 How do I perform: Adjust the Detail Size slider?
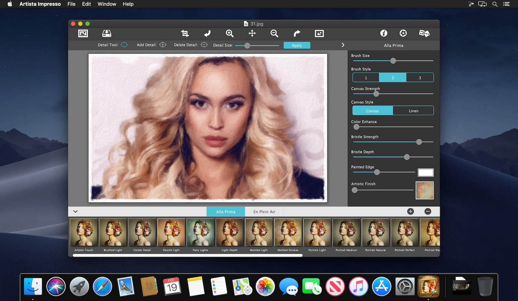(257, 46)
